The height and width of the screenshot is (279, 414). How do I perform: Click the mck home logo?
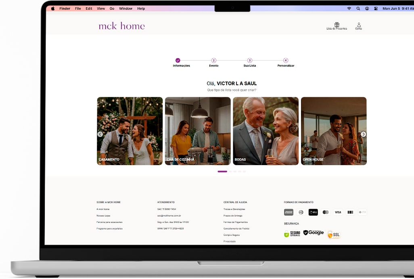pos(121,26)
